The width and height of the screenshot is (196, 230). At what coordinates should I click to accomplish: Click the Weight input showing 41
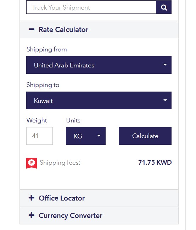(39, 136)
